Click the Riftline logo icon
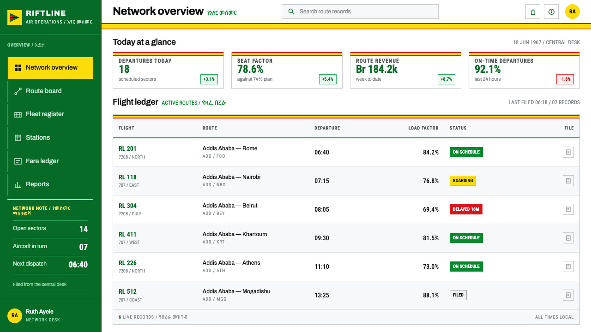Image resolution: width=591 pixels, height=332 pixels. tap(15, 18)
